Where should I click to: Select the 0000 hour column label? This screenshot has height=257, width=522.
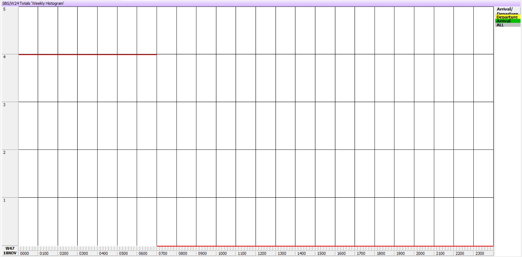pos(24,253)
